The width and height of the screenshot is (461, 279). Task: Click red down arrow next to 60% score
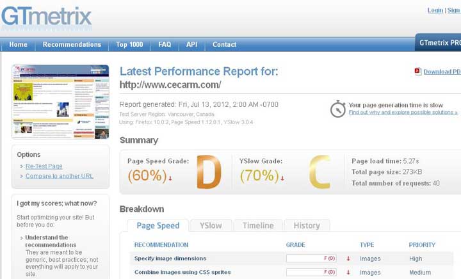pyautogui.click(x=170, y=179)
